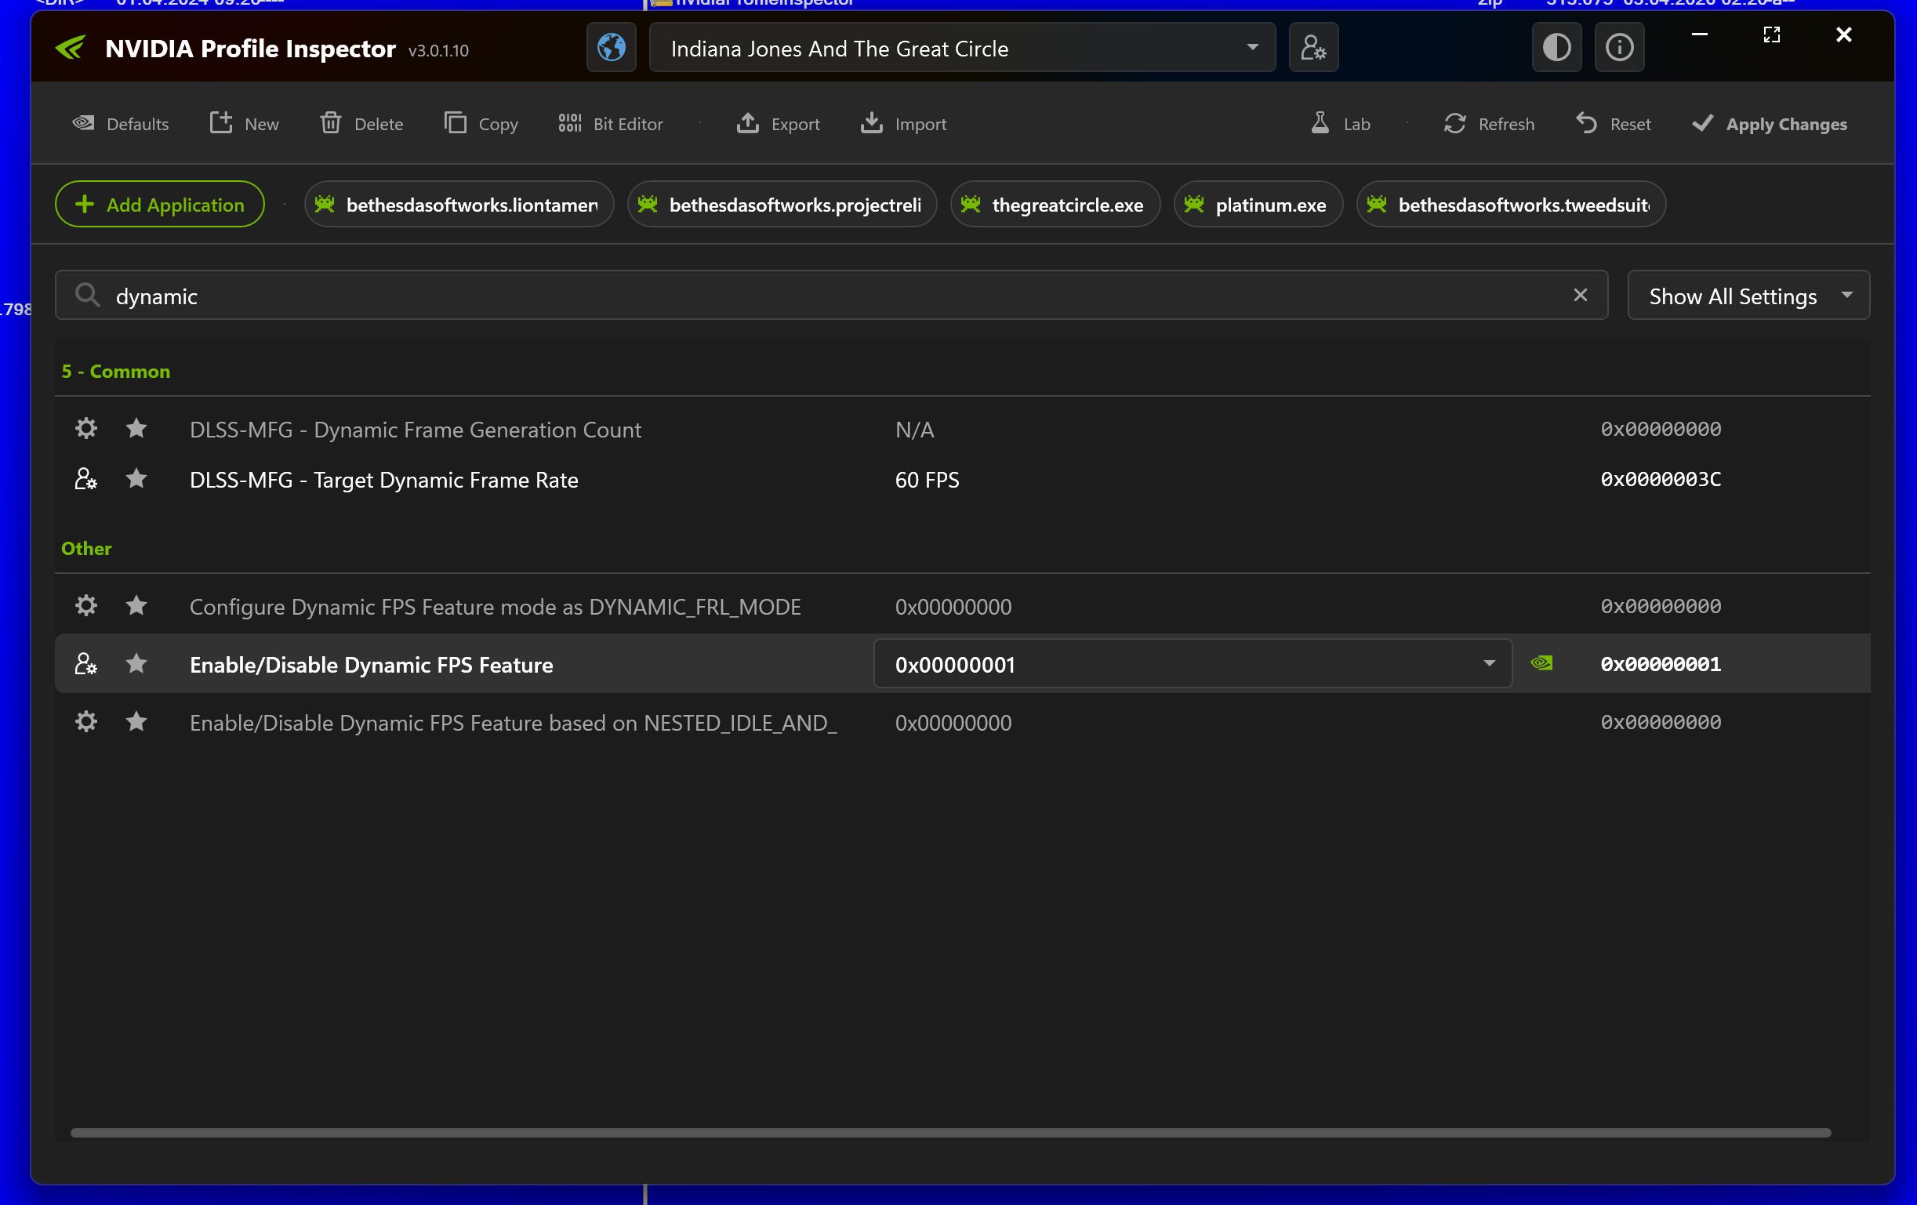Viewport: 1917px width, 1205px height.
Task: Clear the search field with the X
Action: pyautogui.click(x=1579, y=296)
